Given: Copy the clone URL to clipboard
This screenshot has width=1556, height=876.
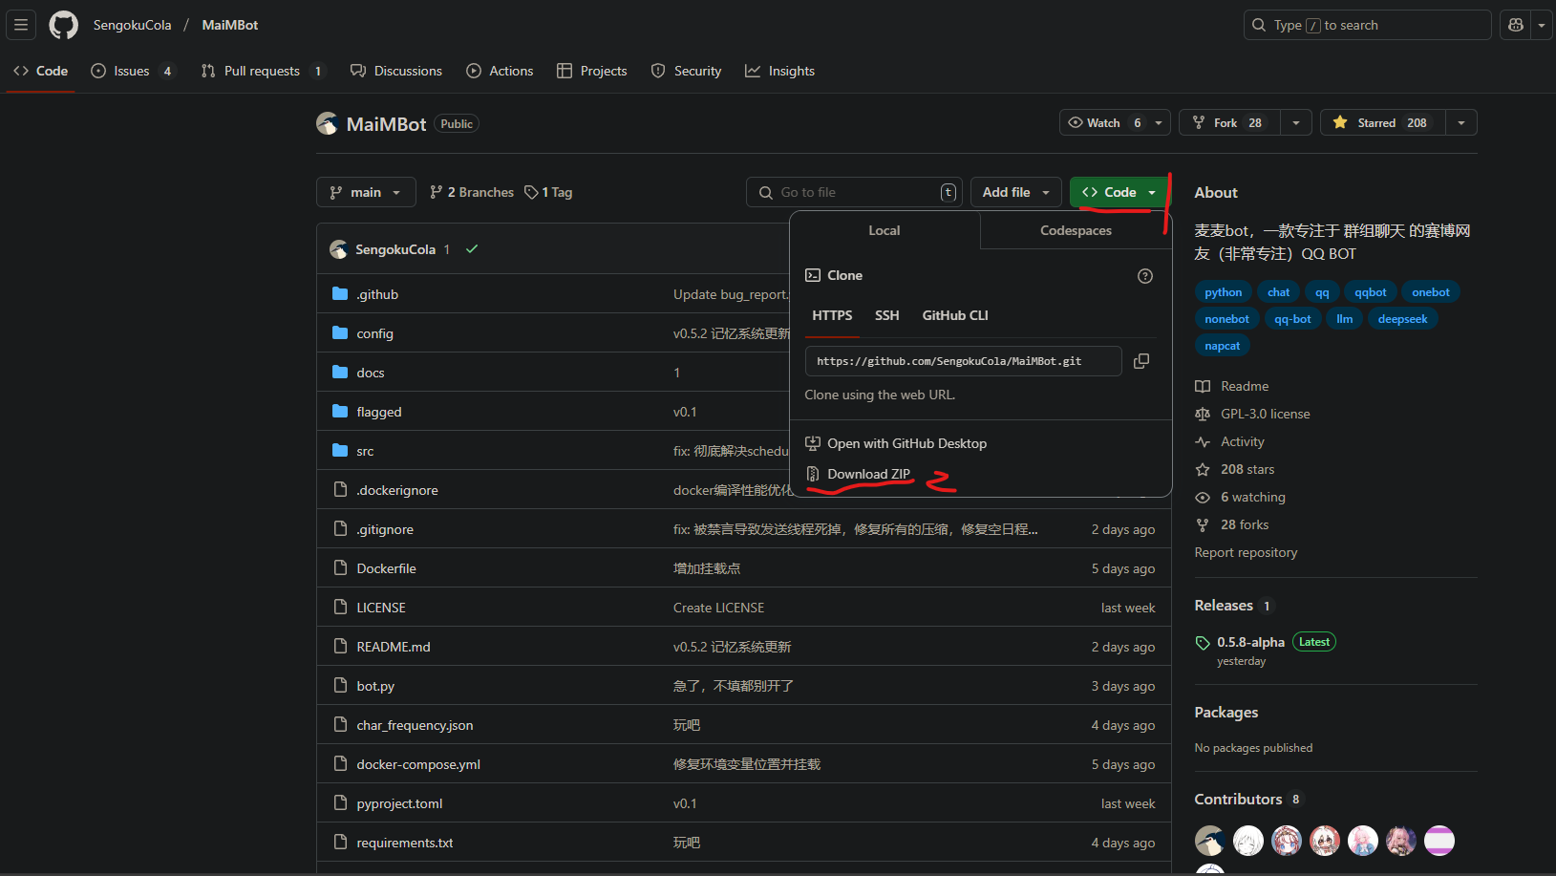Looking at the screenshot, I should 1140,361.
